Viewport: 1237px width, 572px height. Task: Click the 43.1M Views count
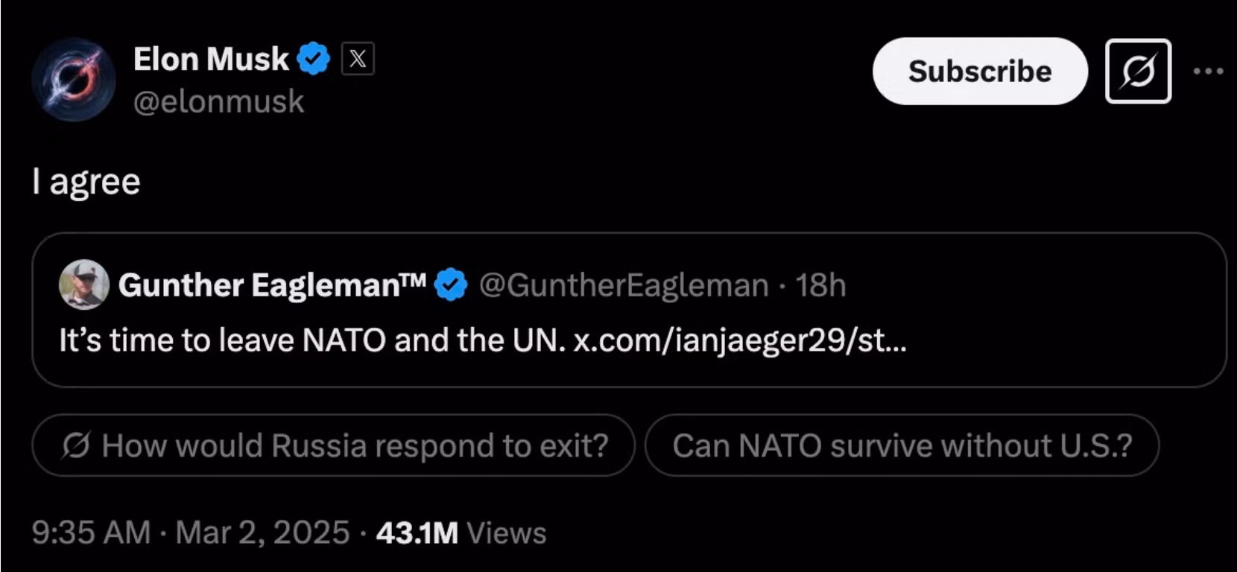tap(461, 533)
